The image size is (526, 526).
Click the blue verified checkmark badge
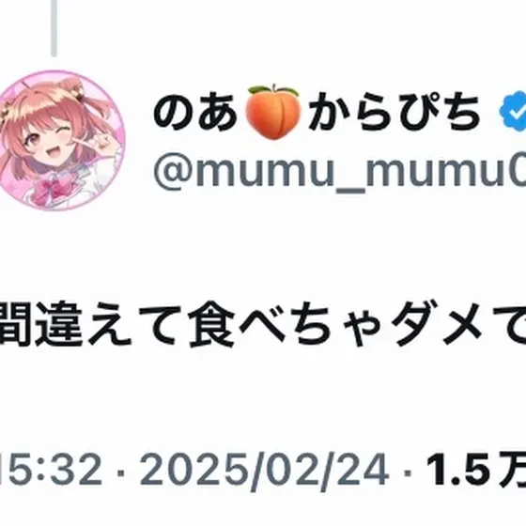[513, 113]
